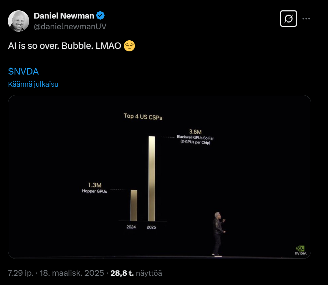Click the tall 2025 bar in chart
The image size is (328, 285).
152,178
